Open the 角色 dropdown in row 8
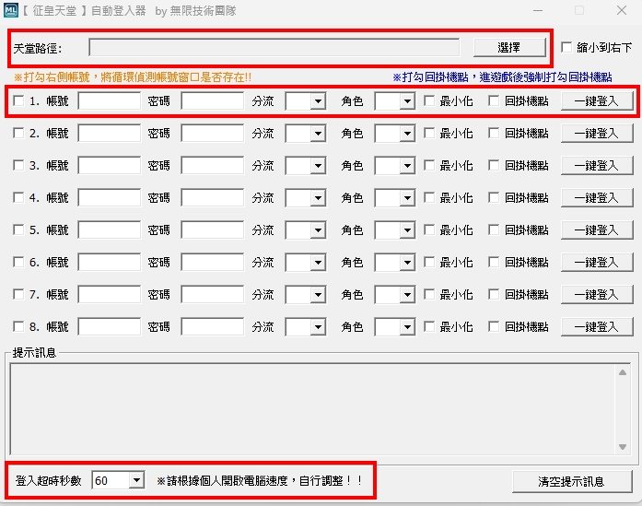This screenshot has height=506, width=642. pos(407,327)
